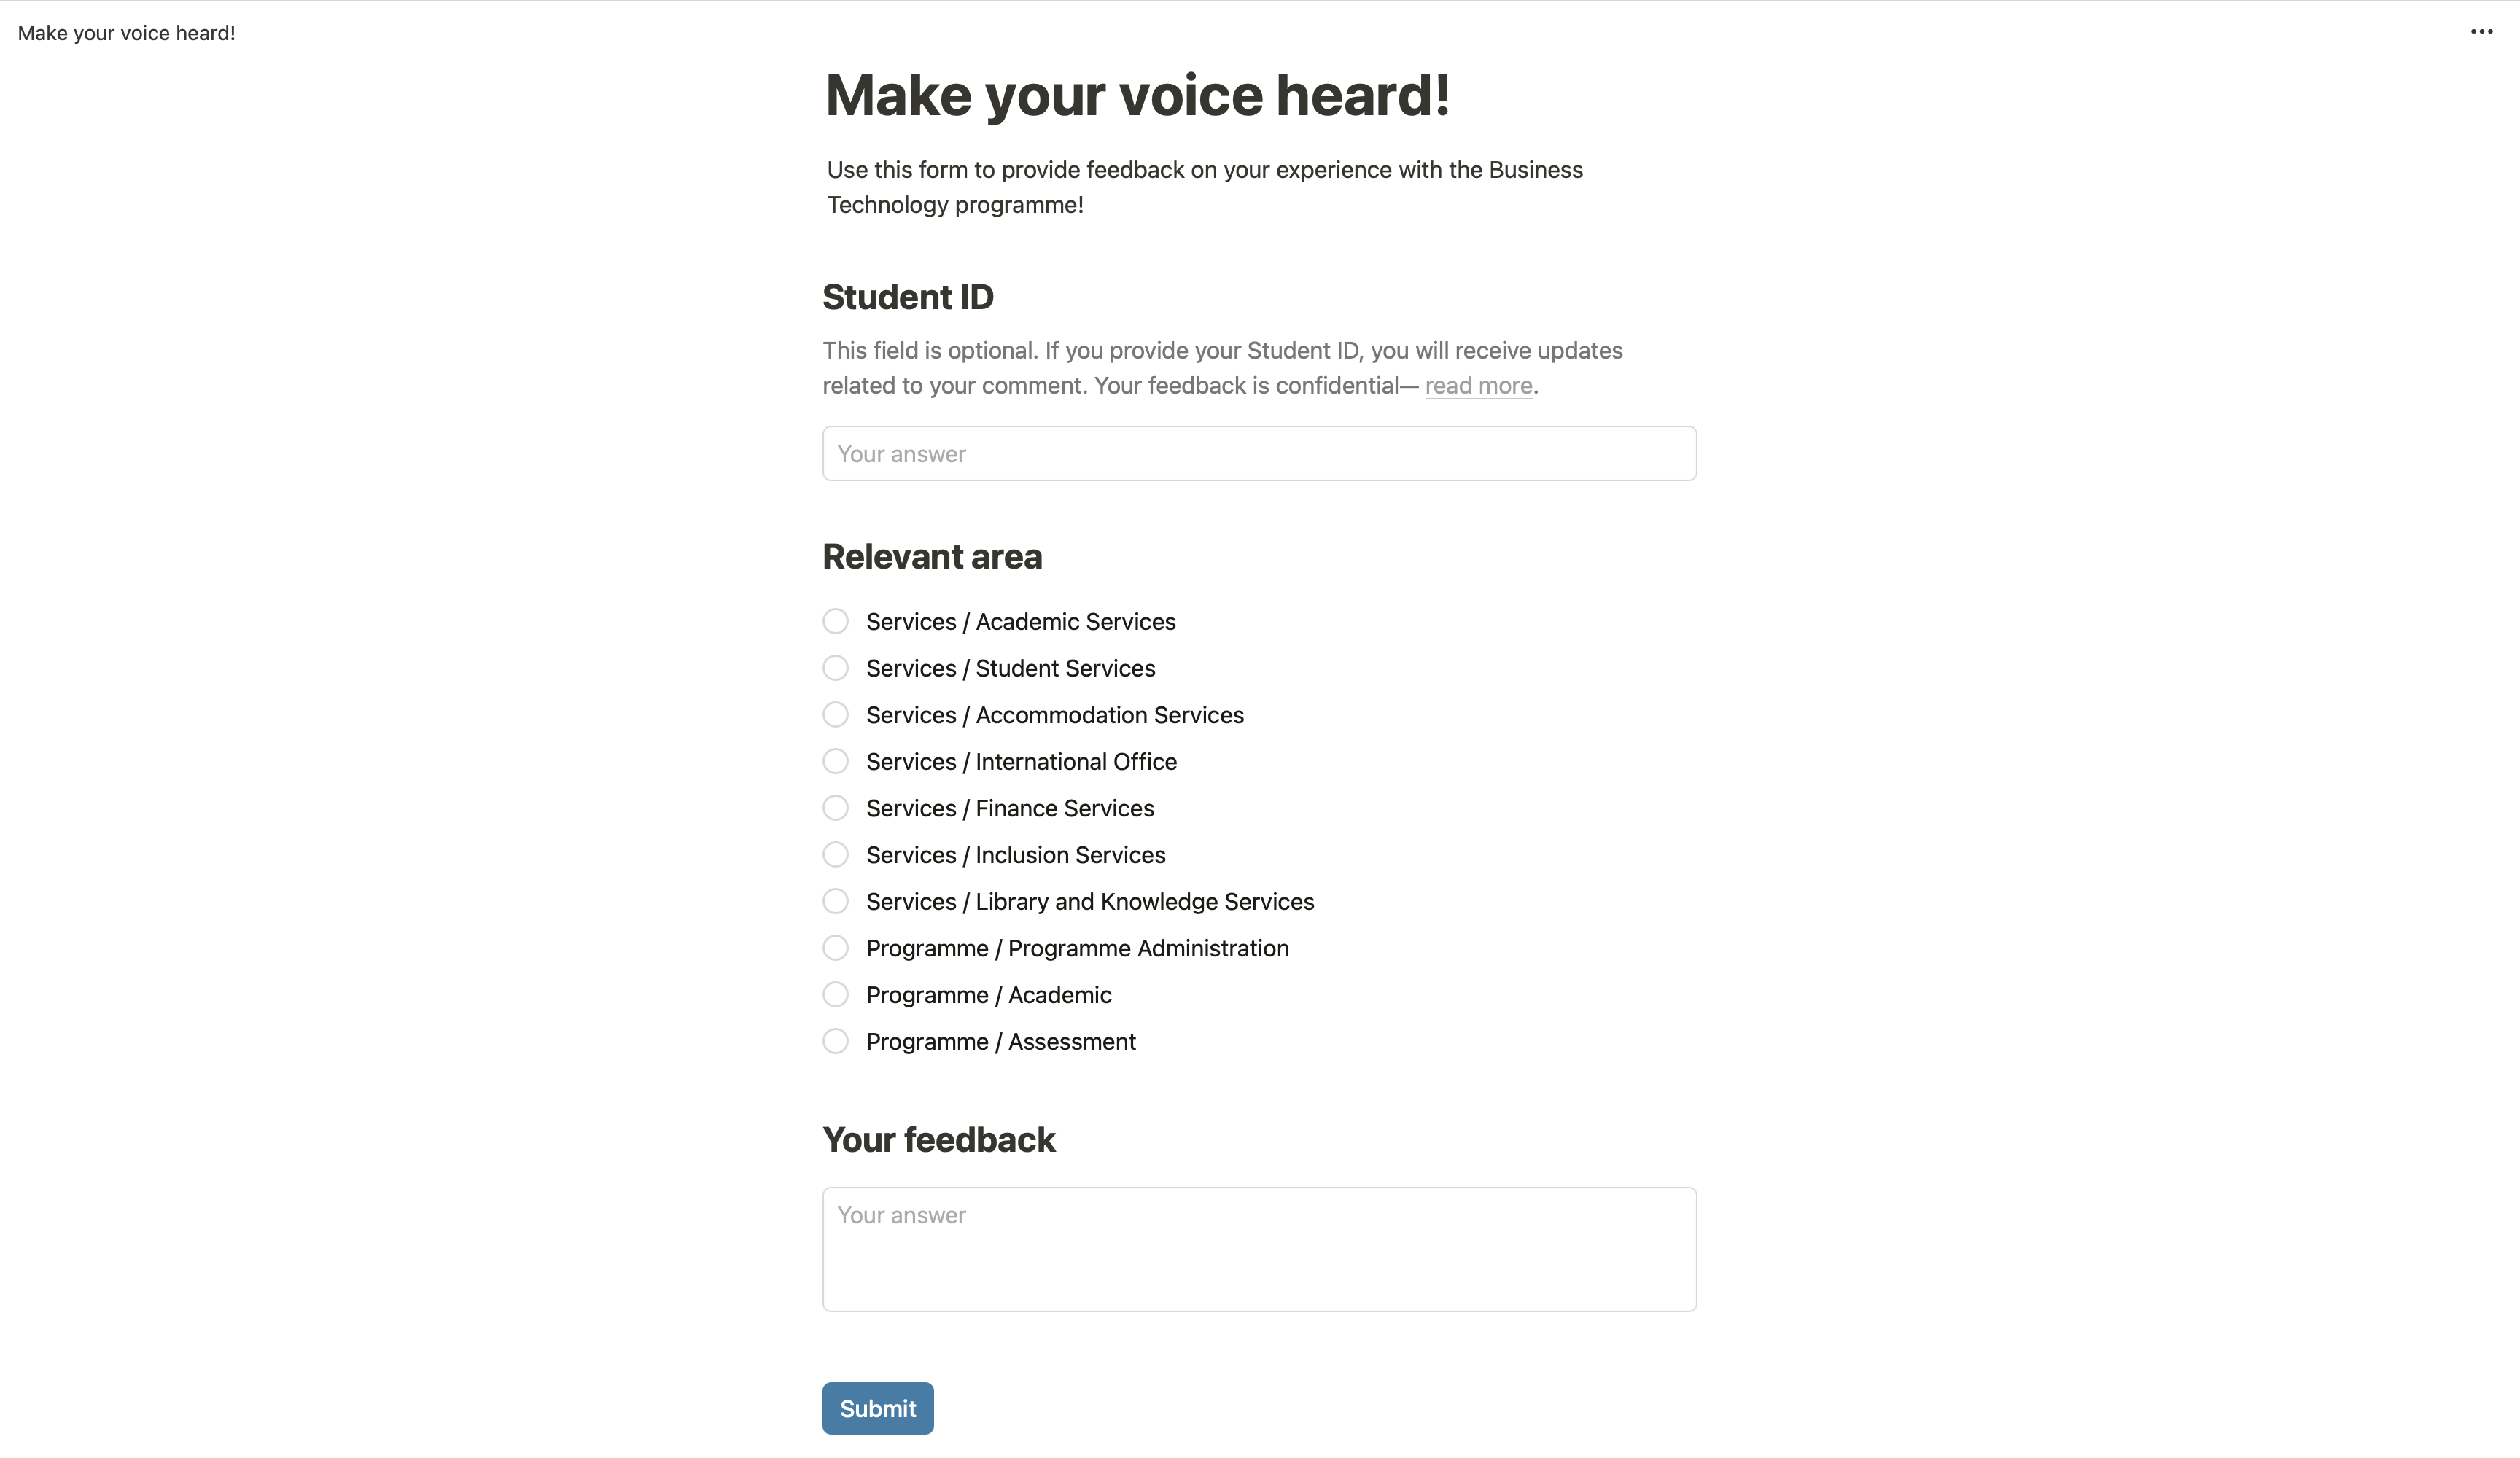Select Services / Finance Services radio button

835,808
